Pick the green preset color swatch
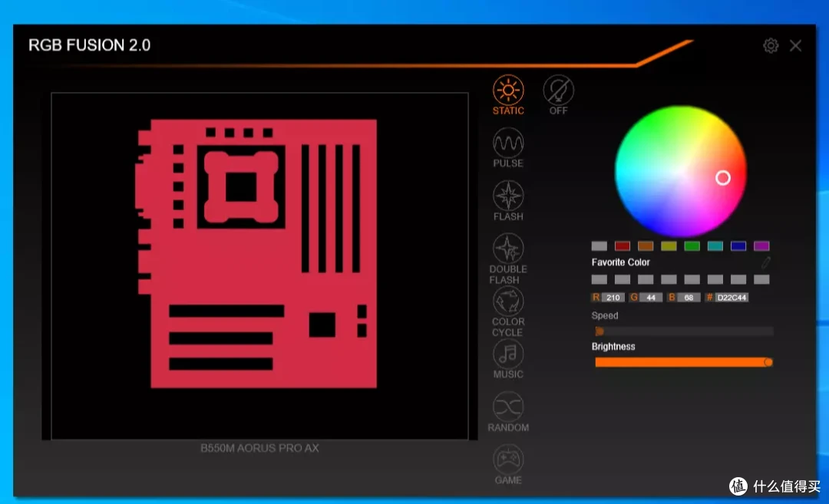The width and height of the screenshot is (829, 504). coord(692,245)
